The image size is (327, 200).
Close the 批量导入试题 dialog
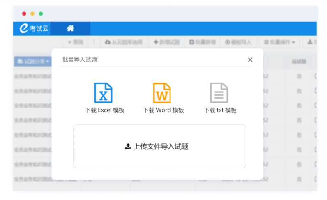pos(250,60)
